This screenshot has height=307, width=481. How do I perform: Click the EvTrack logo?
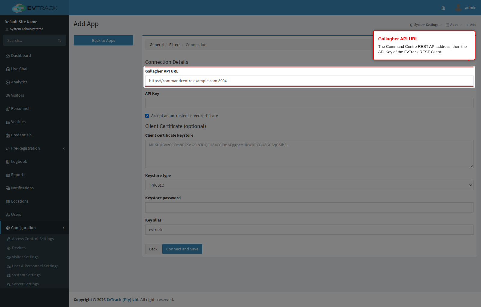[34, 8]
